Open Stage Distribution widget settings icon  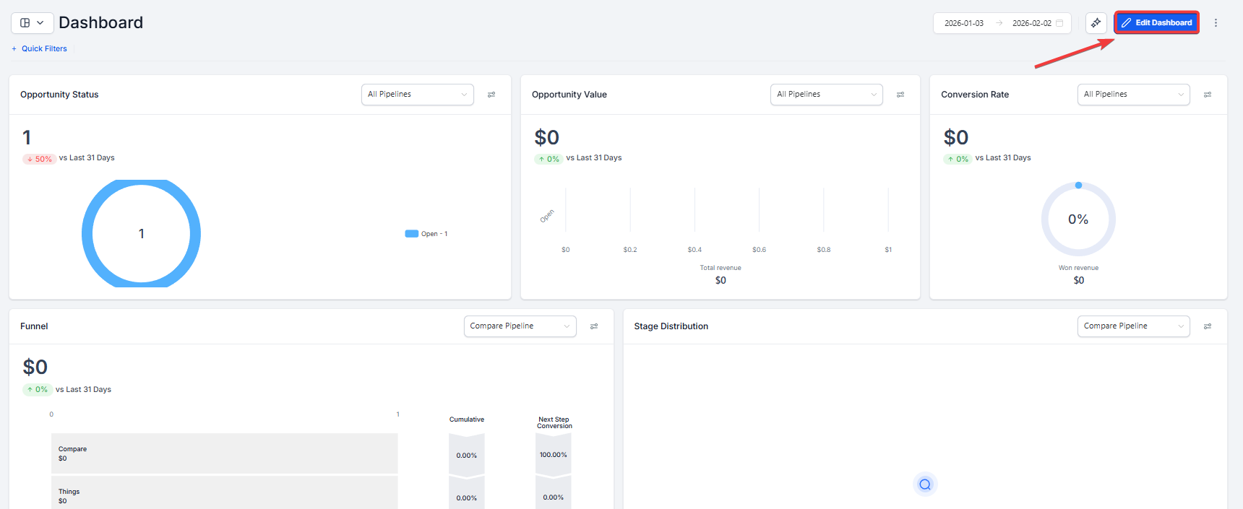pos(1208,326)
